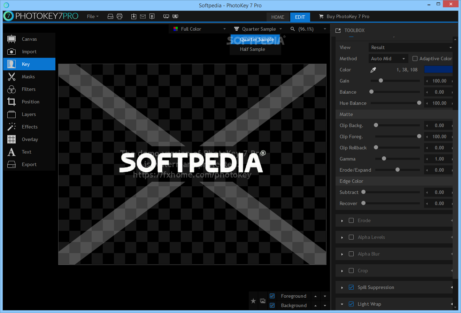Choose Quarter Sample menu option
The height and width of the screenshot is (313, 461).
[255, 39]
